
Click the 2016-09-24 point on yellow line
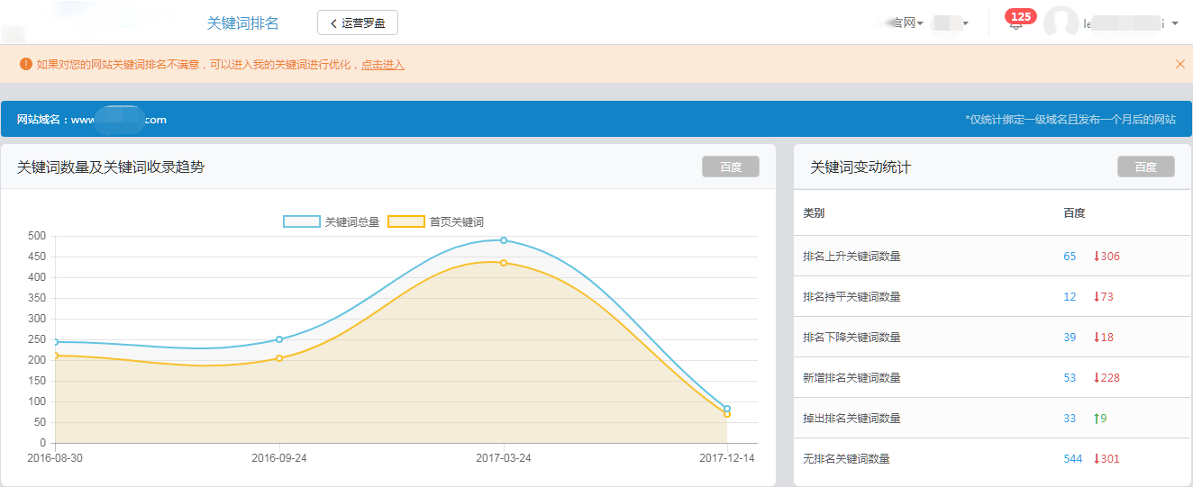point(279,358)
